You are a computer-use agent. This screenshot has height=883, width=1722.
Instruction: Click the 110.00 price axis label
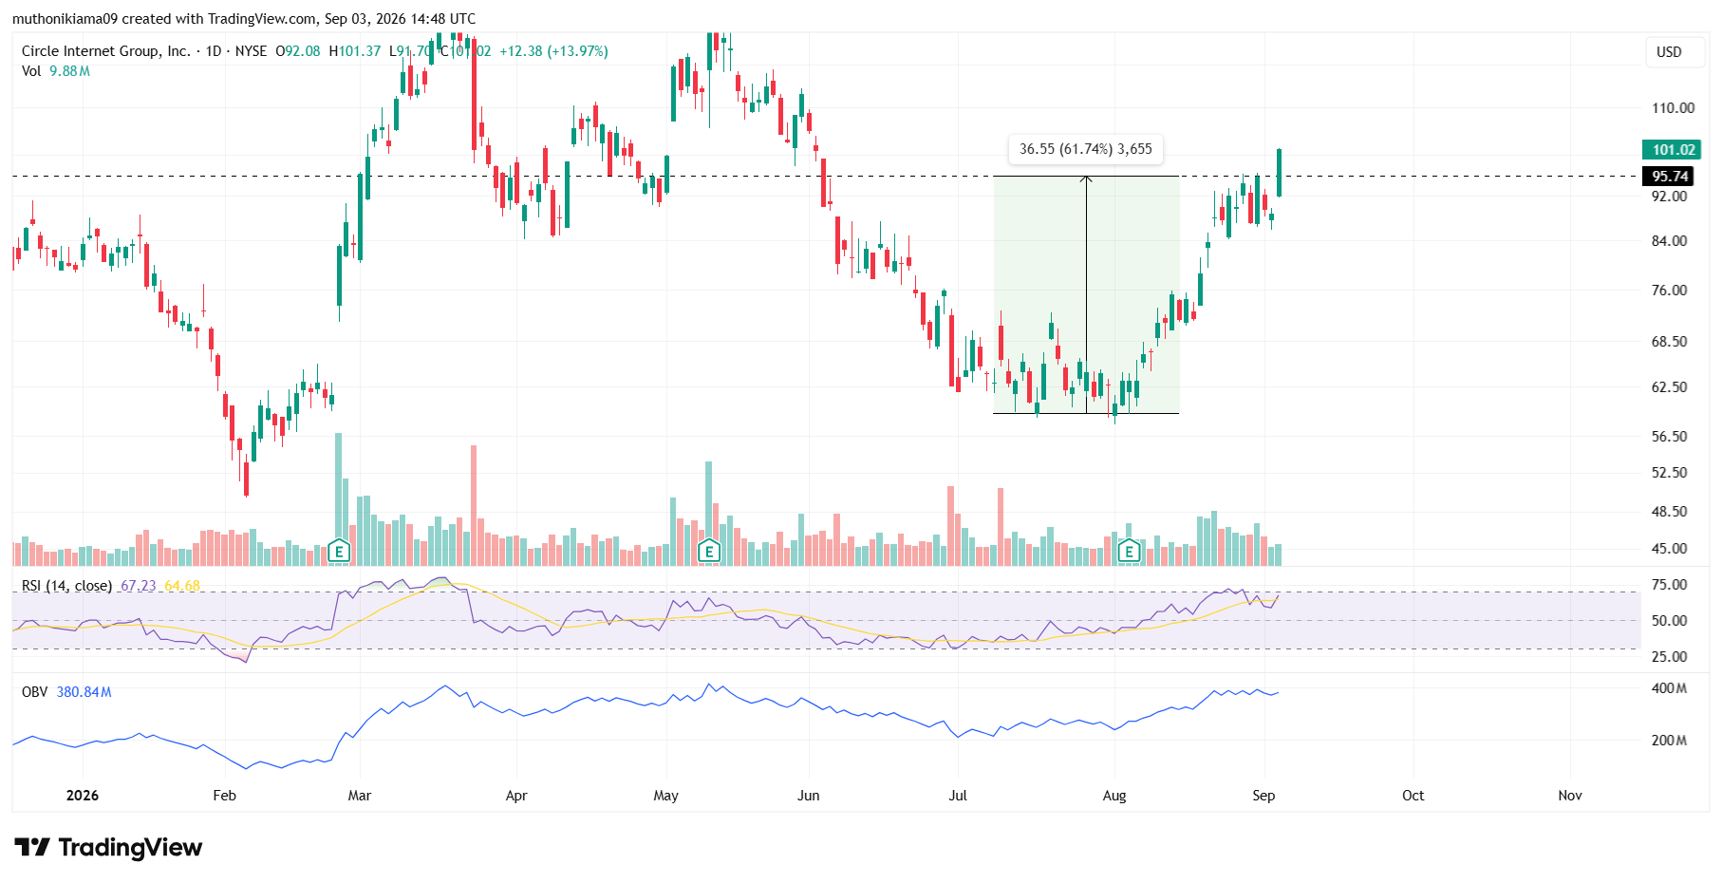1673,108
